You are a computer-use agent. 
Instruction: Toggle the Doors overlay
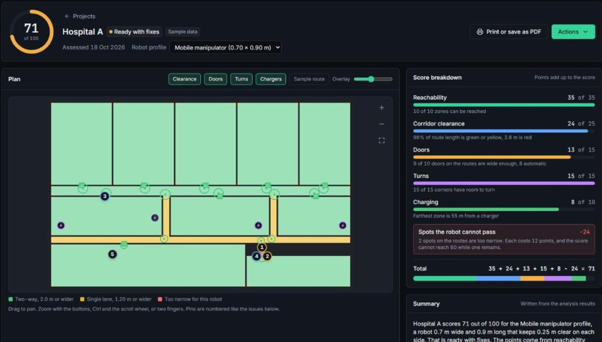coord(215,79)
